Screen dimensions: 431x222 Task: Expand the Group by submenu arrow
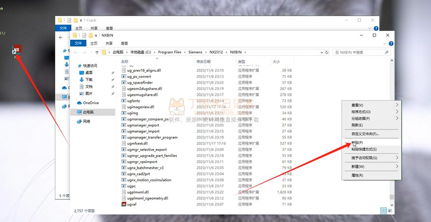point(397,118)
